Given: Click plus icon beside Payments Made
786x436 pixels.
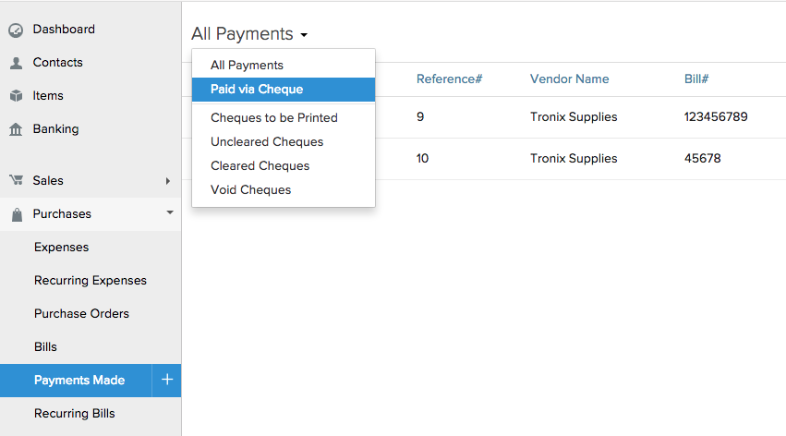Looking at the screenshot, I should point(167,380).
